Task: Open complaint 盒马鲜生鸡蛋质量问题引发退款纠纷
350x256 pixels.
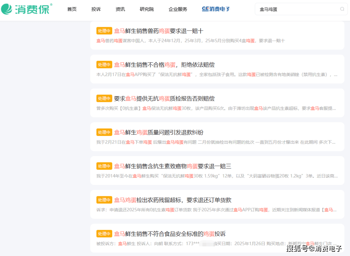Action: pyautogui.click(x=158, y=132)
